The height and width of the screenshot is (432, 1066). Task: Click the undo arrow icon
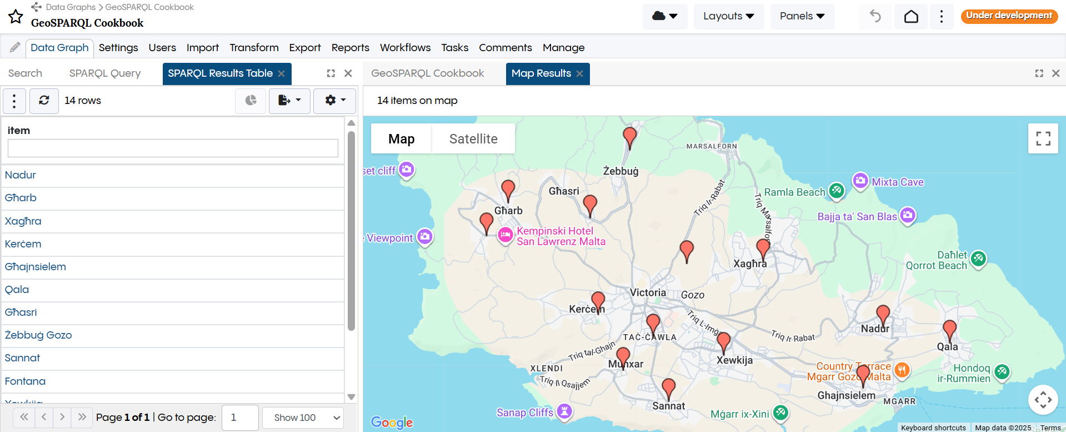(875, 17)
